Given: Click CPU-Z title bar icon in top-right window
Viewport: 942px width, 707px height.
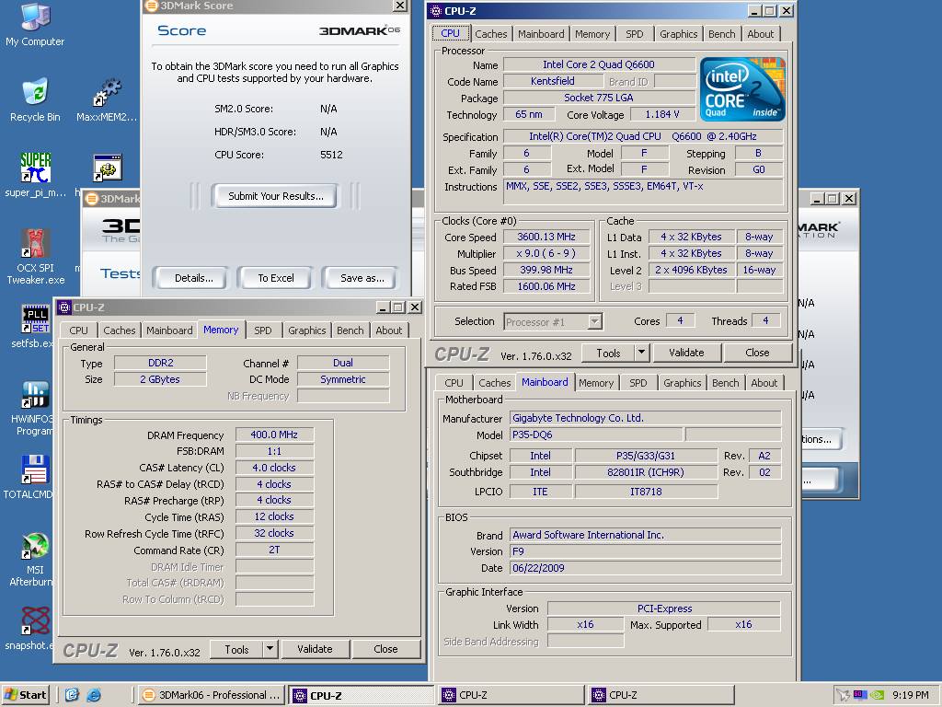Looking at the screenshot, I should (x=436, y=11).
